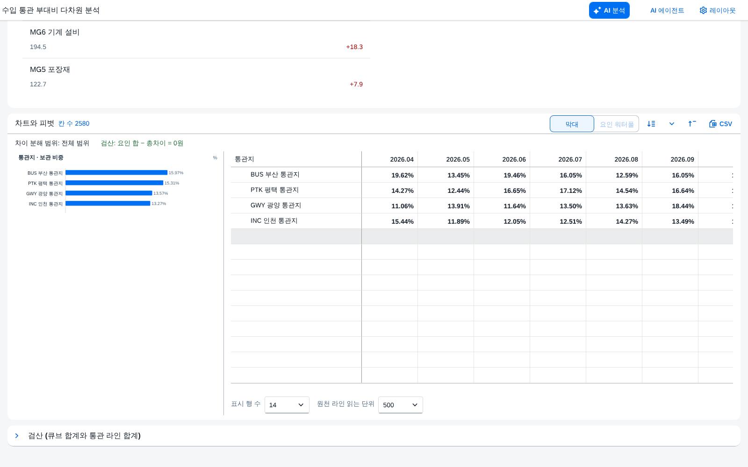Expand the 검산 section chevron
The width and height of the screenshot is (748, 467).
[17, 436]
